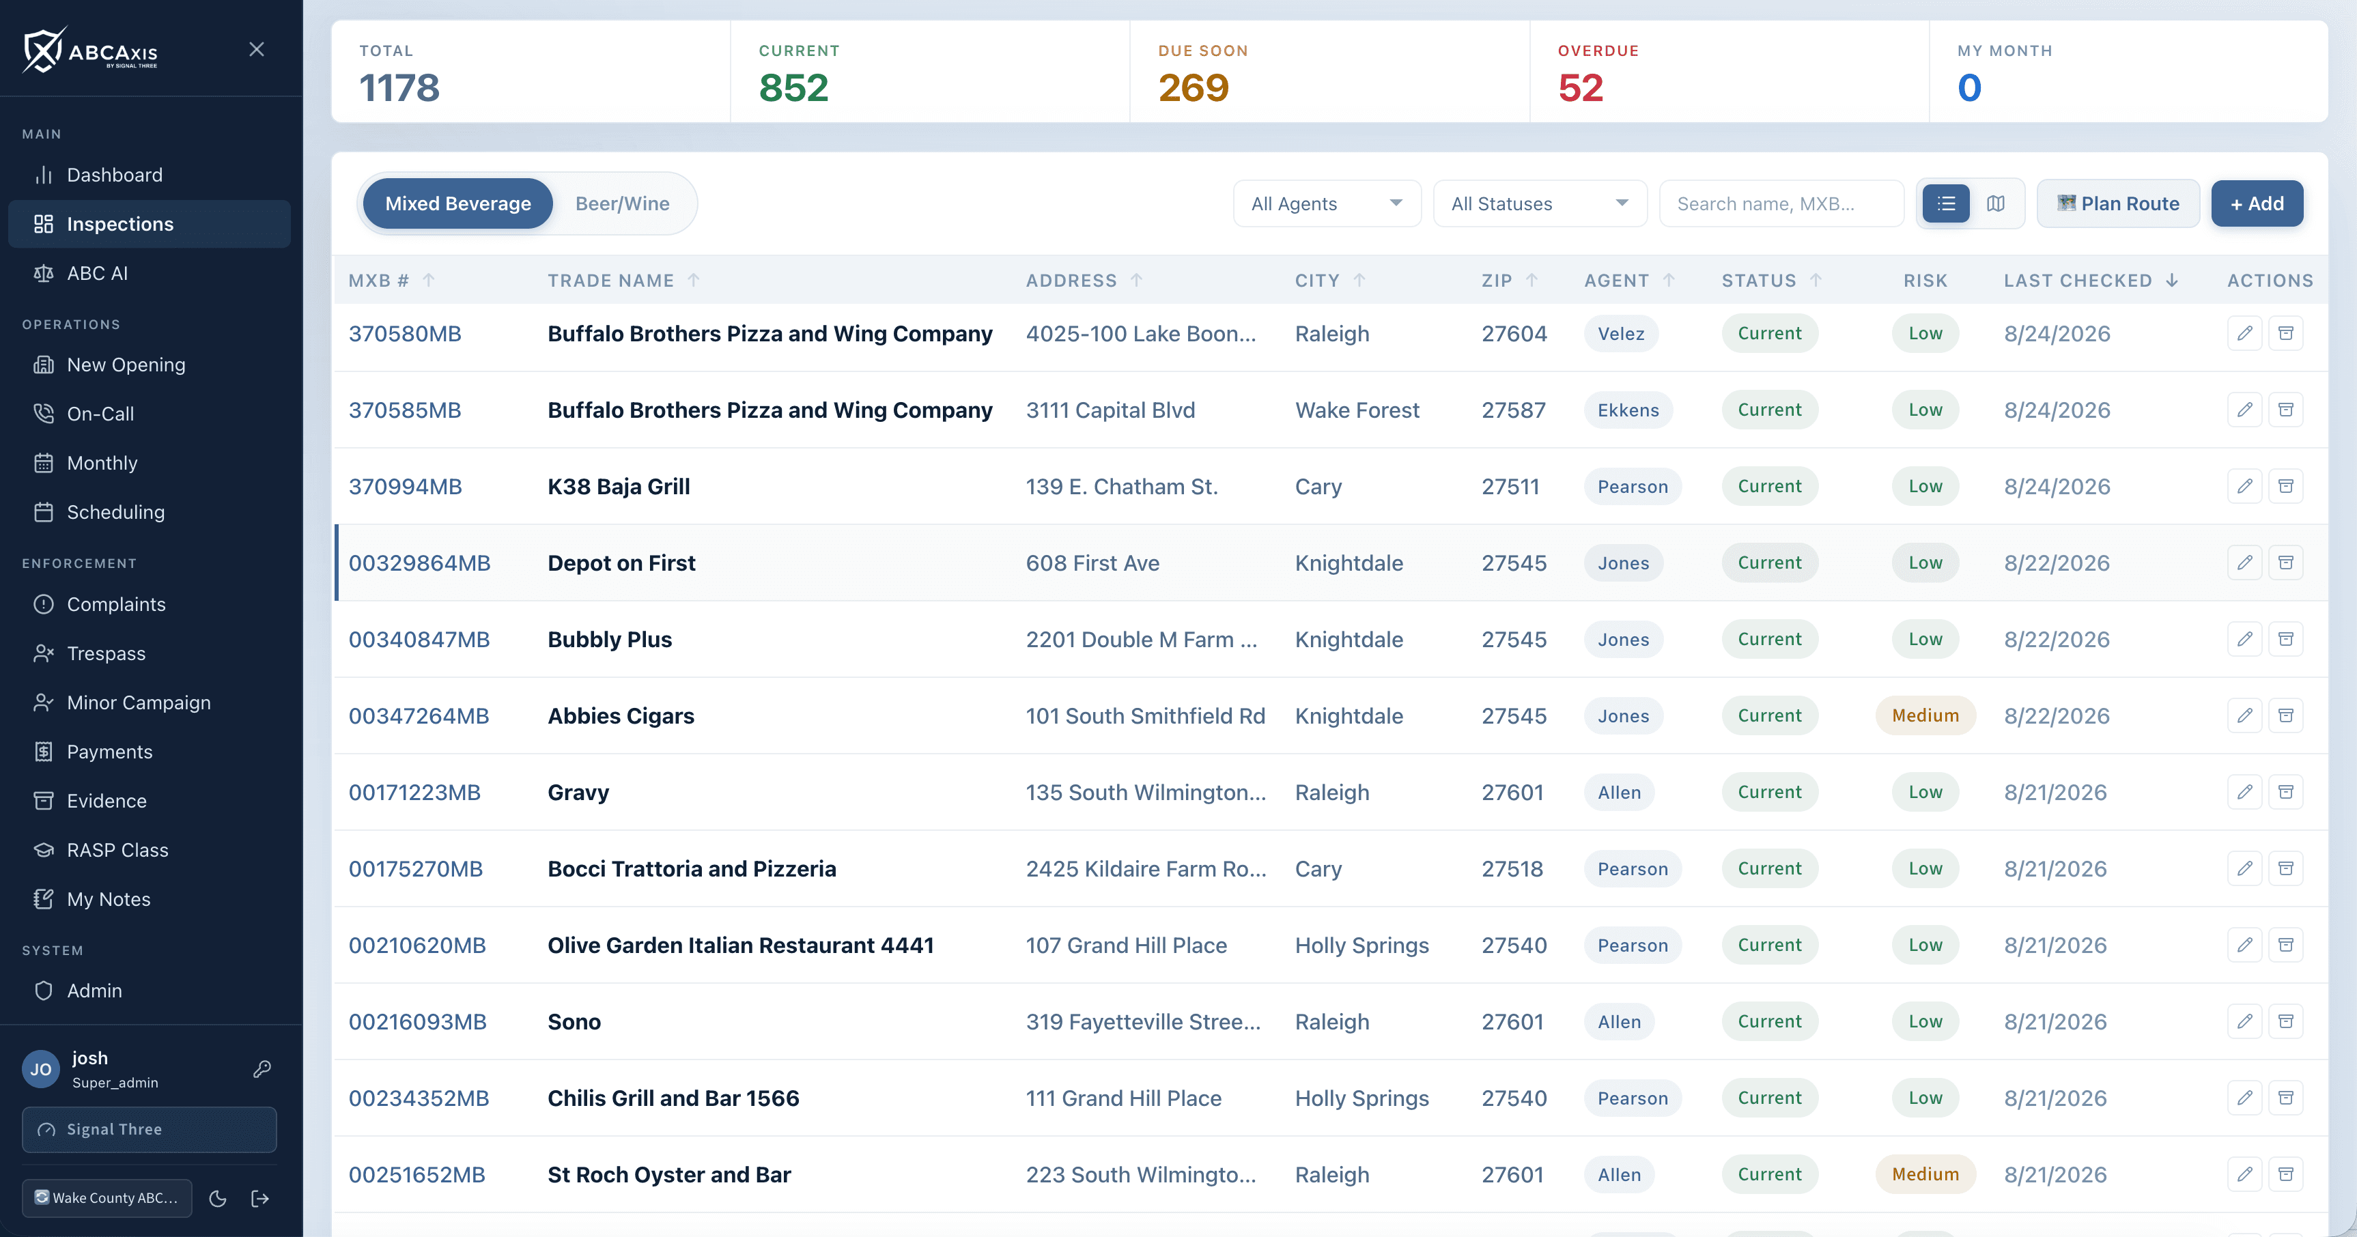Click the RASP Class graduation icon

[43, 850]
